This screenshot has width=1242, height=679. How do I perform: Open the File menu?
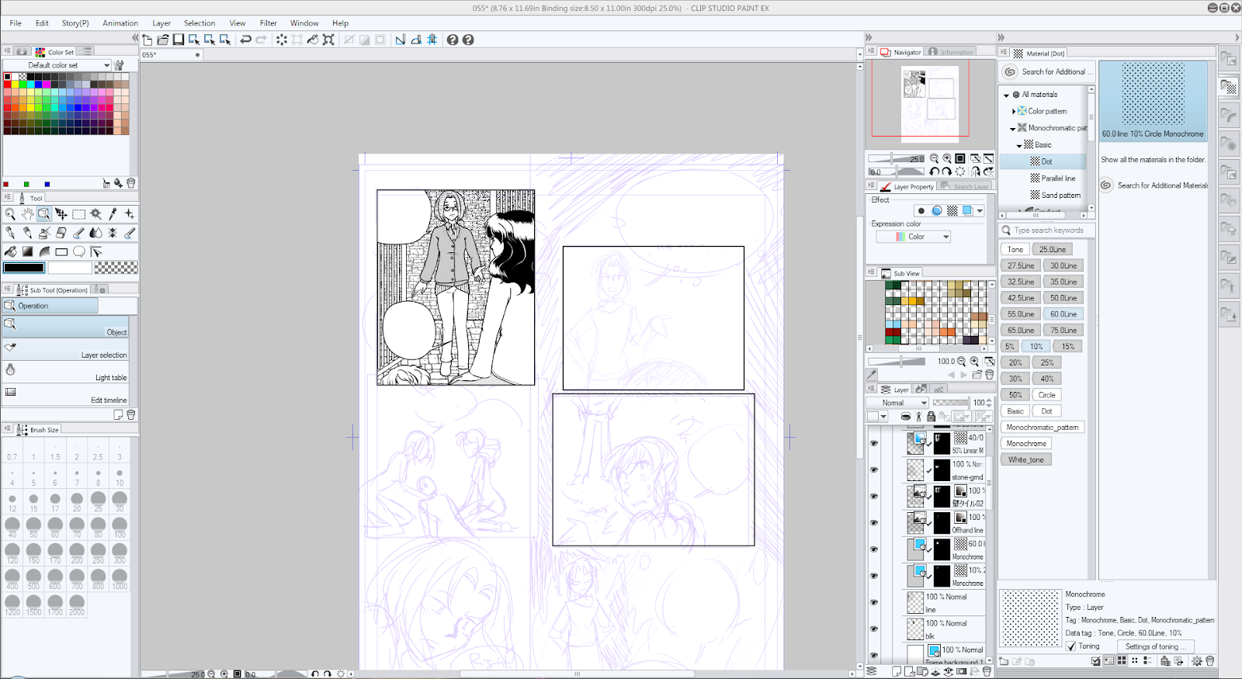click(16, 23)
